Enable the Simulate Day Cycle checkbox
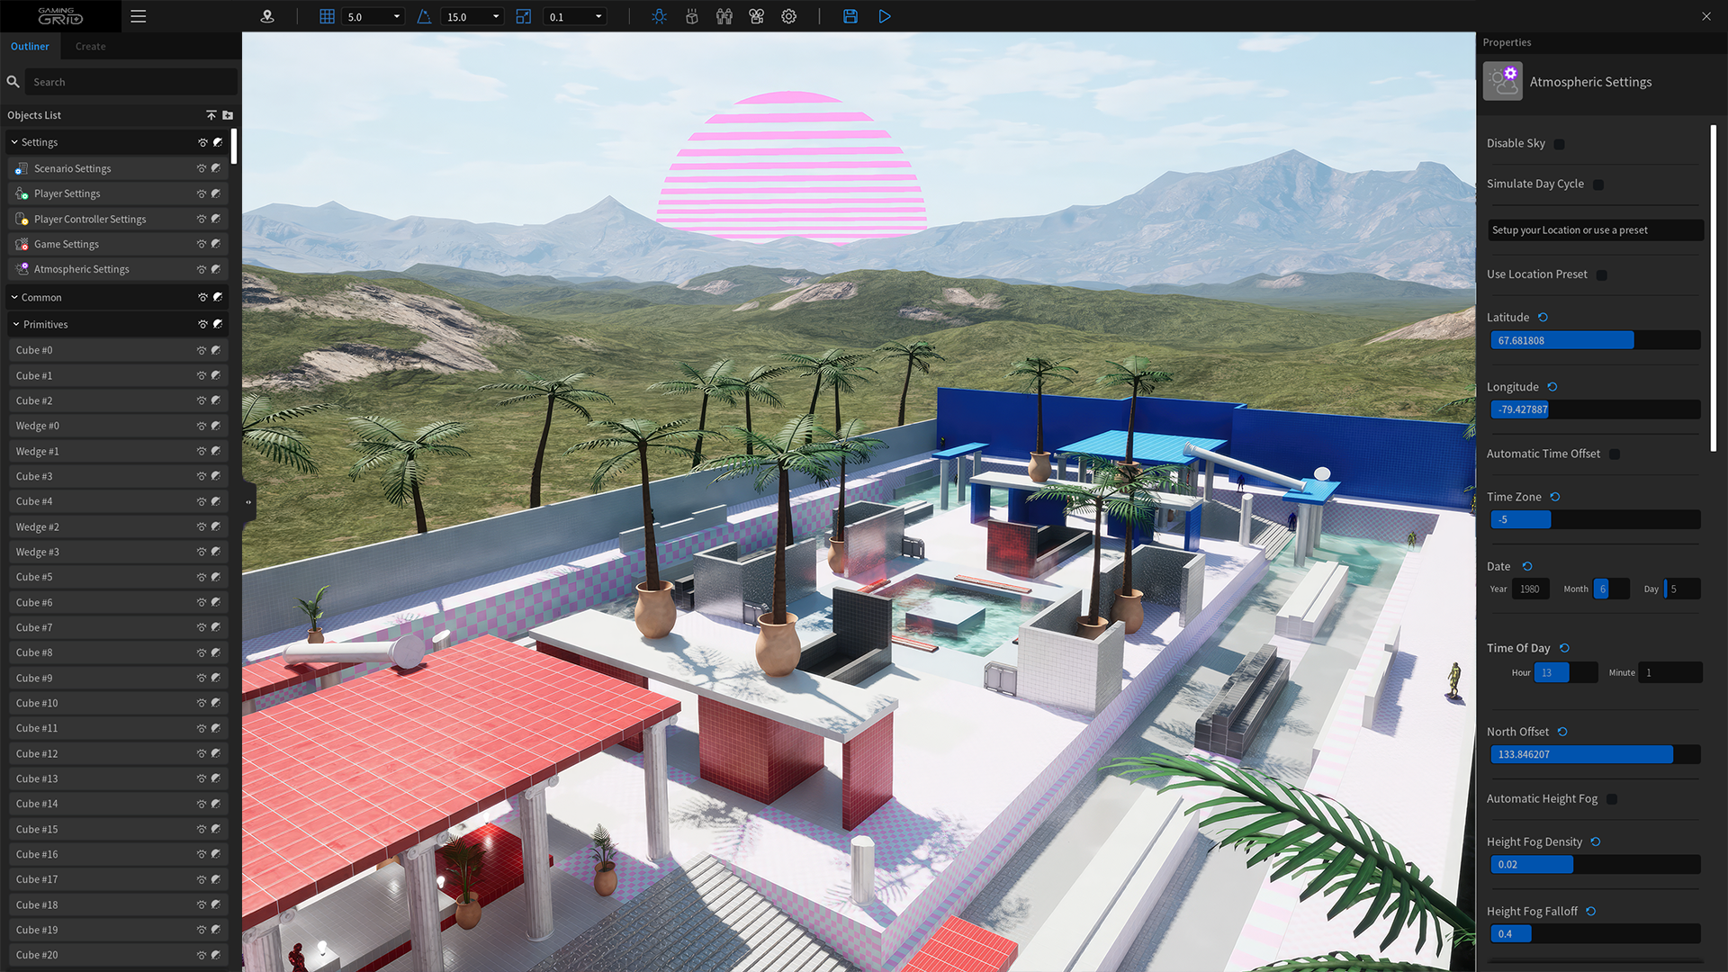This screenshot has height=972, width=1728. 1598,184
